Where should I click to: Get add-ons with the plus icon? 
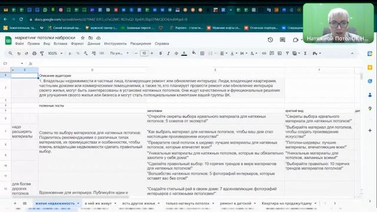click(370, 131)
